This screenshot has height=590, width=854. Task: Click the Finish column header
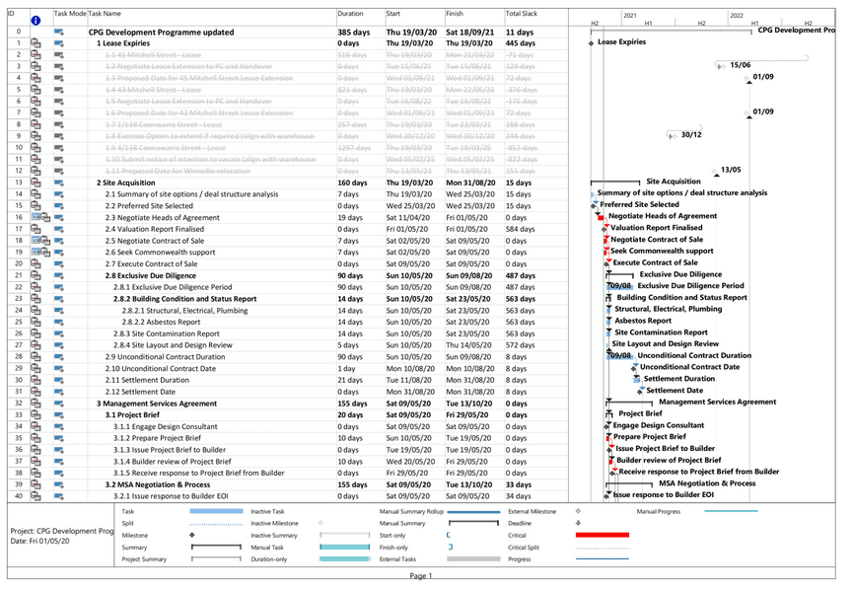tap(455, 14)
